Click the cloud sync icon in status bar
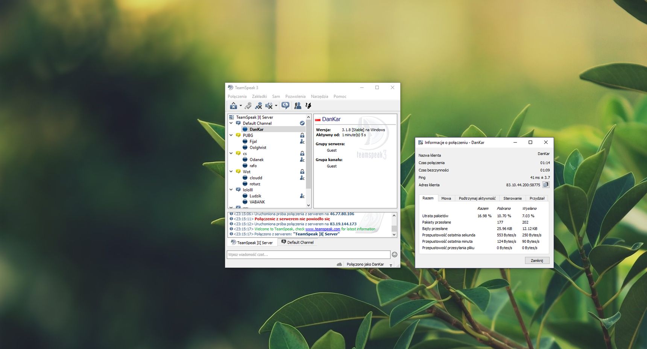 click(x=339, y=264)
